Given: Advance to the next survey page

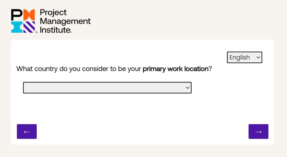Looking at the screenshot, I should click(258, 132).
